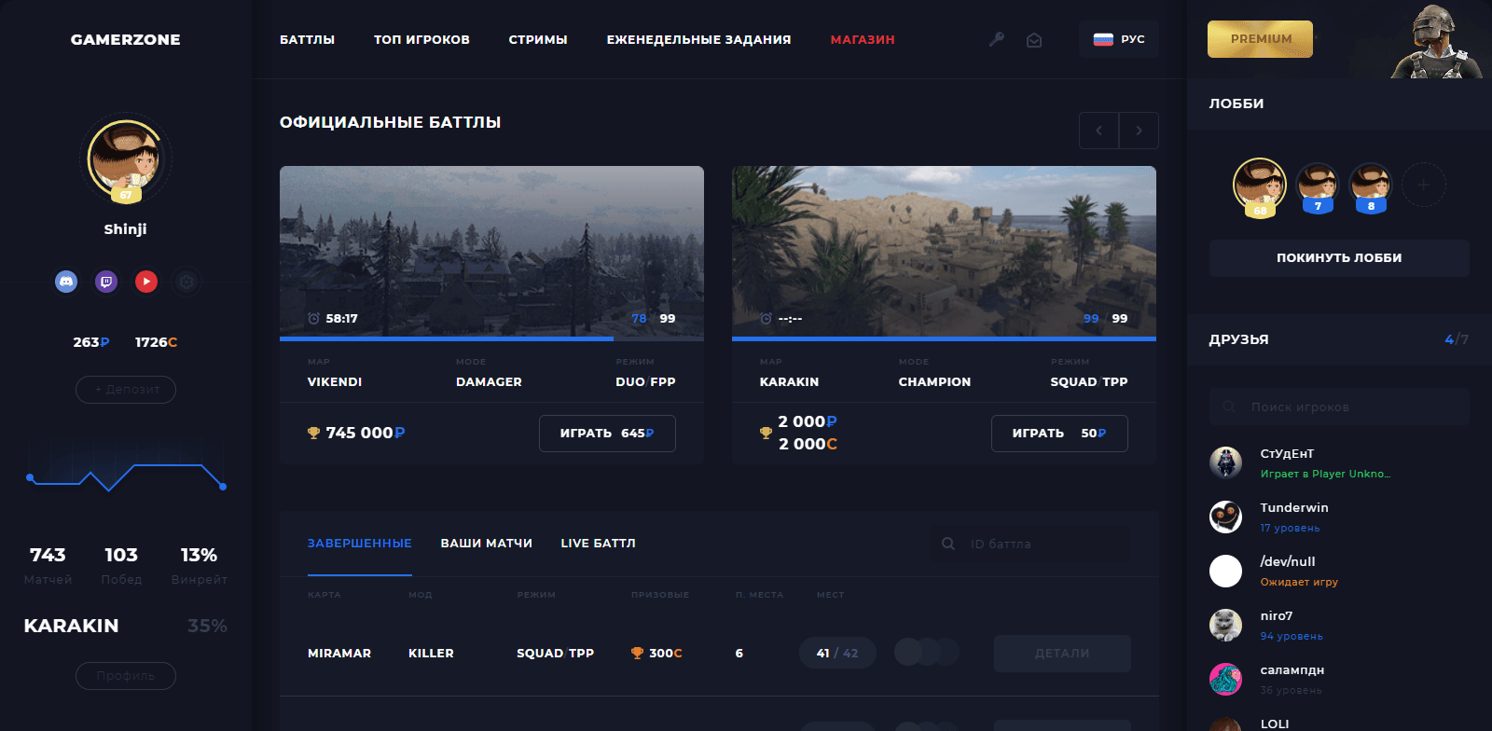Click the KARAKIN 35% stat label
The width and height of the screenshot is (1492, 731).
pyautogui.click(x=126, y=626)
